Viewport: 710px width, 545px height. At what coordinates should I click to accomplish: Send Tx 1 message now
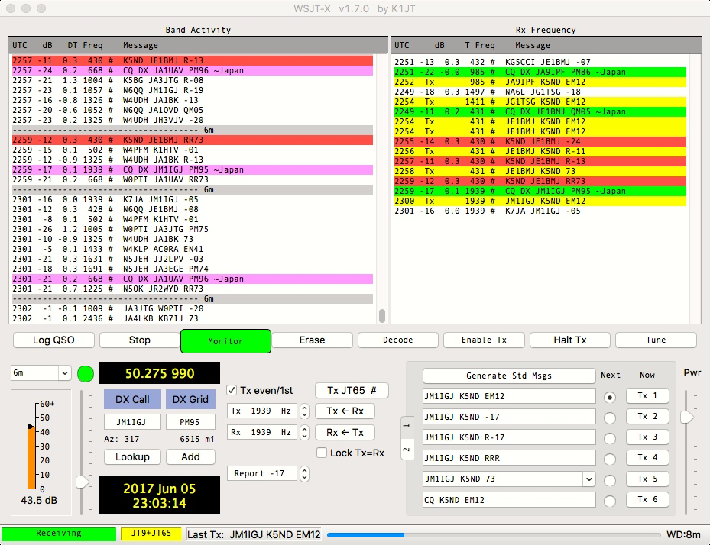tap(647, 395)
